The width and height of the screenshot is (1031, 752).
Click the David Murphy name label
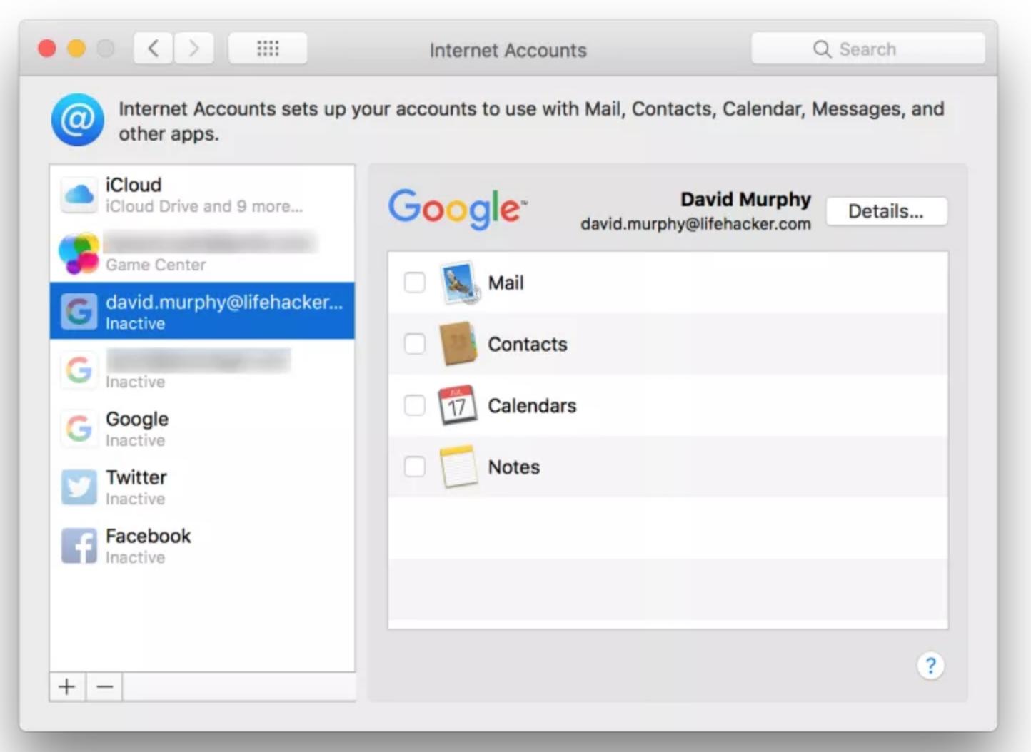point(745,199)
